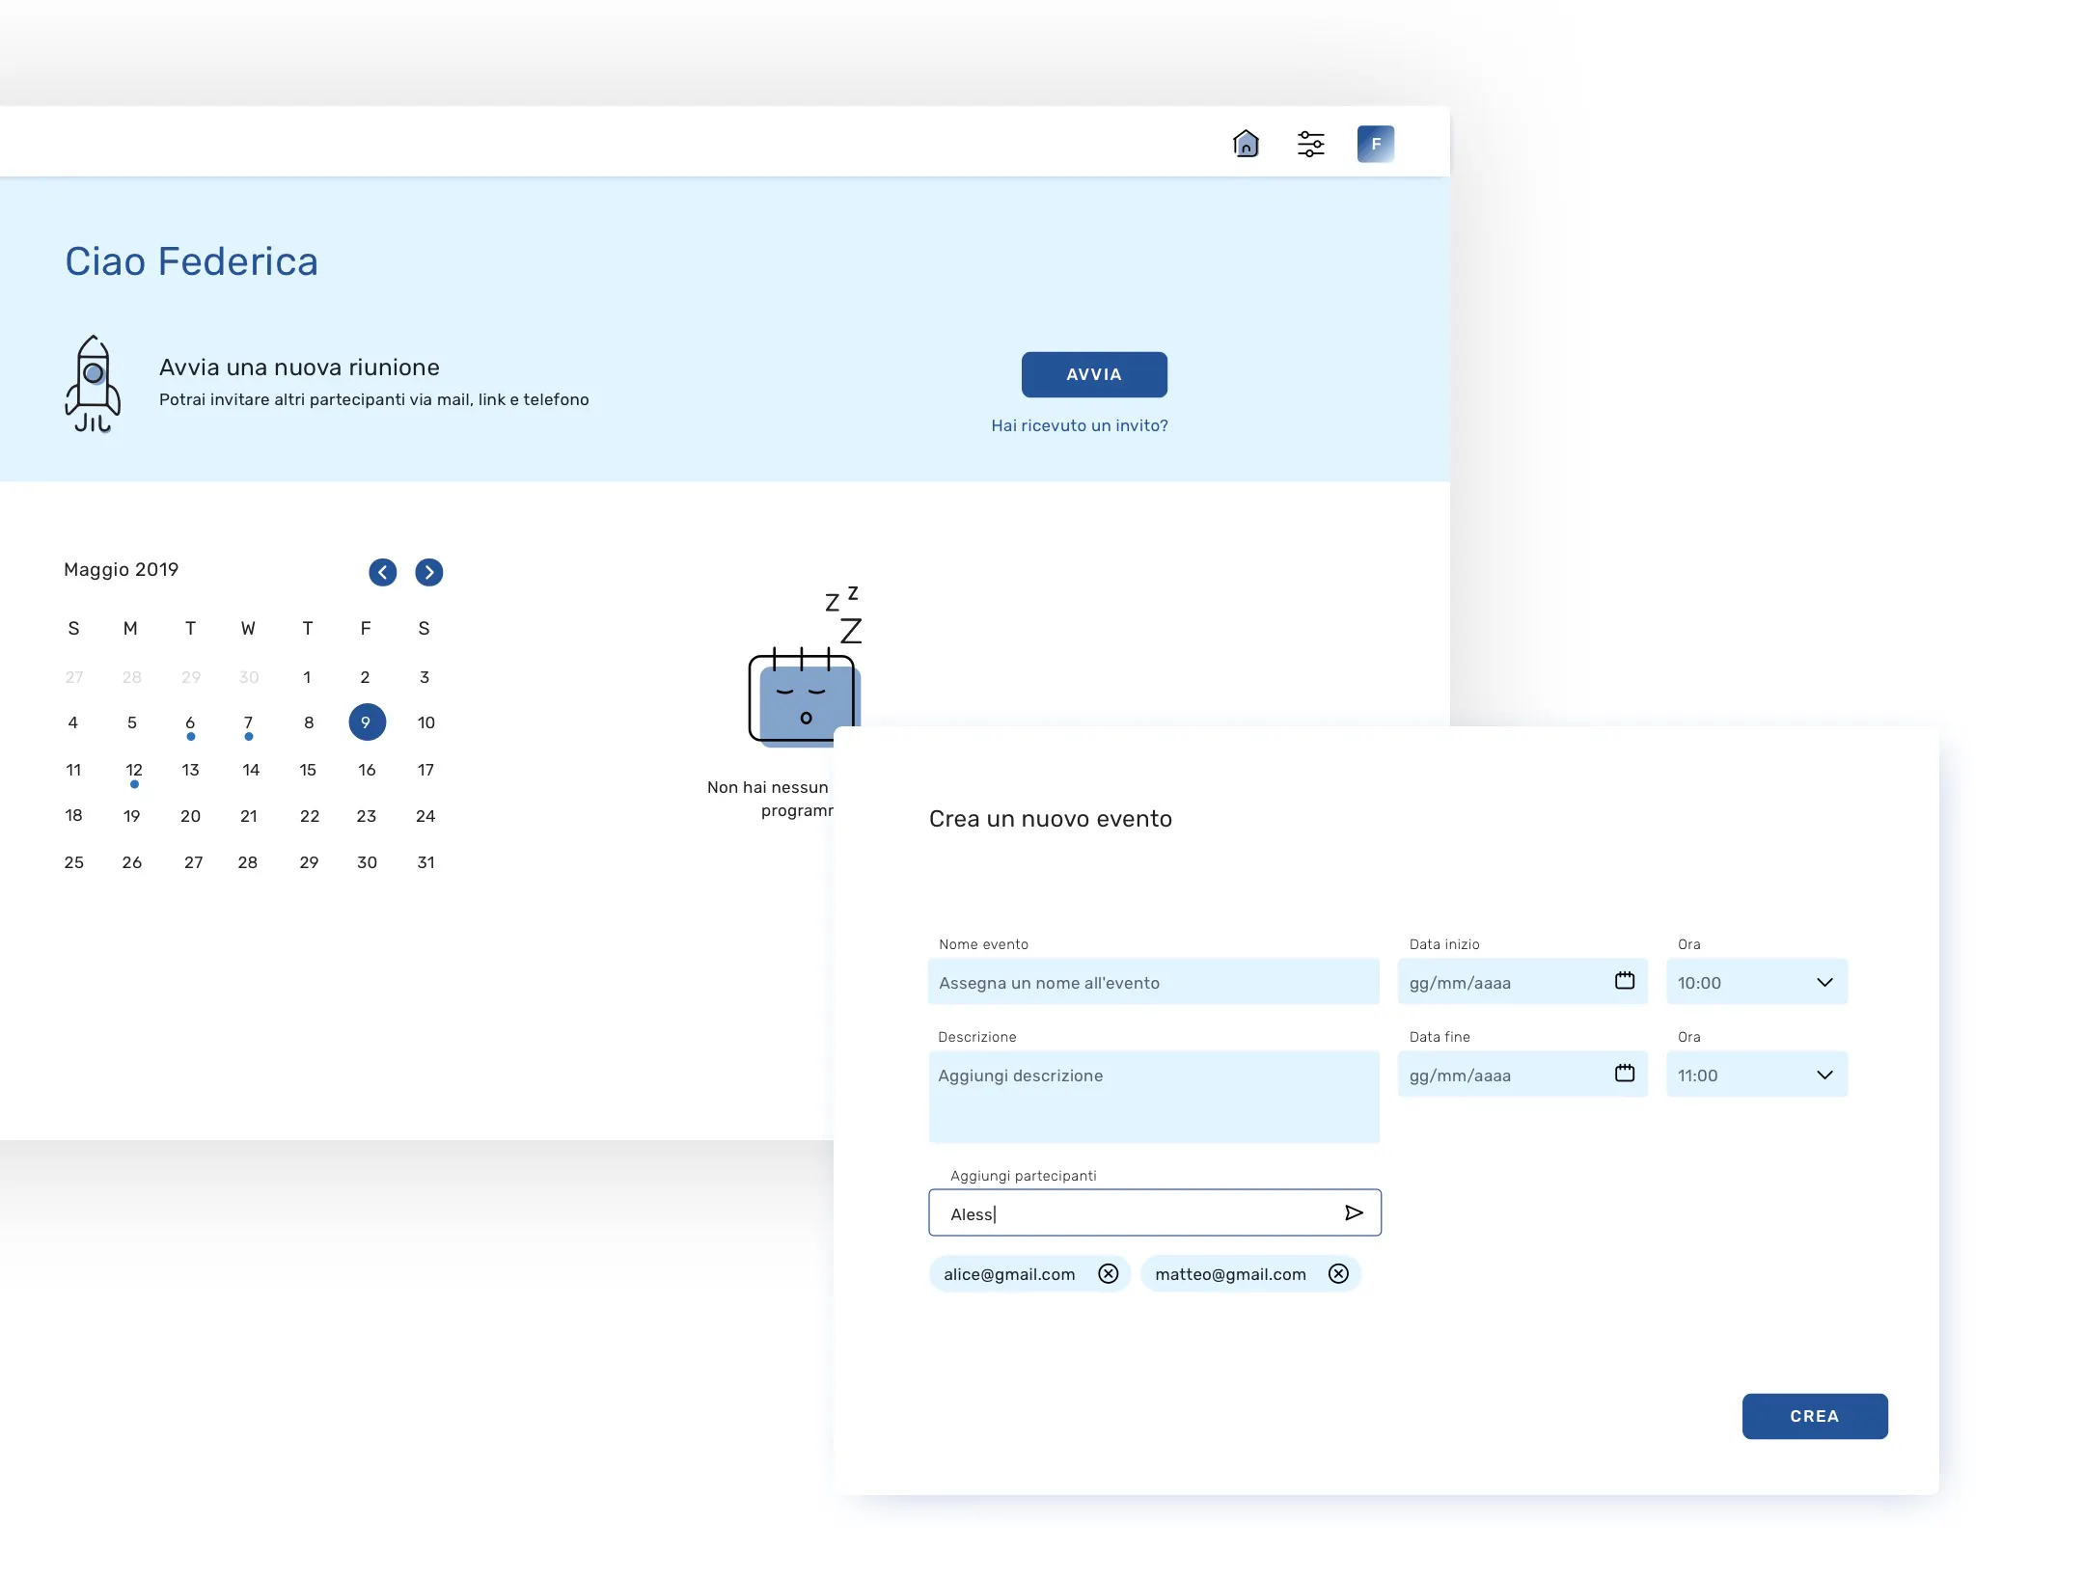Select day 18 in May calendar
2084x1579 pixels.
point(73,816)
